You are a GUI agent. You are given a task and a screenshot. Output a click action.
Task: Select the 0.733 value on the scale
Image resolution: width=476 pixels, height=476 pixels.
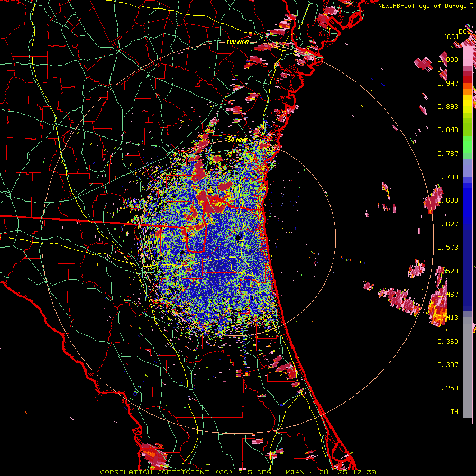pos(448,177)
